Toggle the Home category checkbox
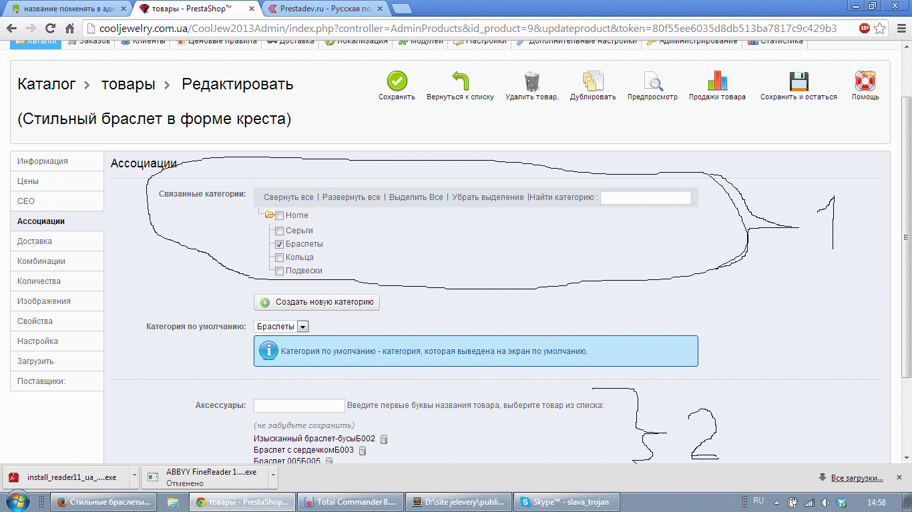This screenshot has height=512, width=912. click(280, 215)
